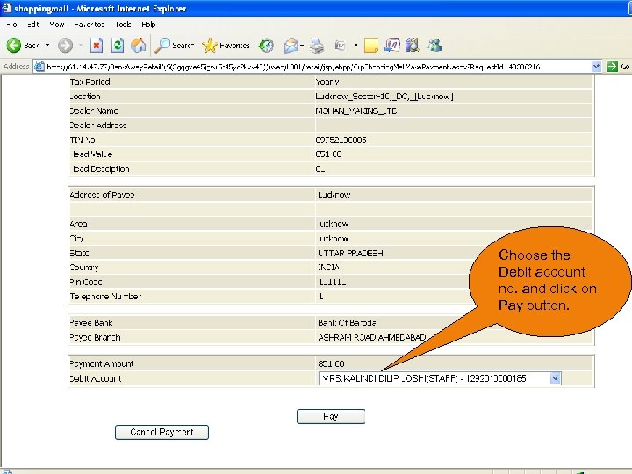Click the Cancel Payment button
This screenshot has width=632, height=474.
[x=162, y=432]
